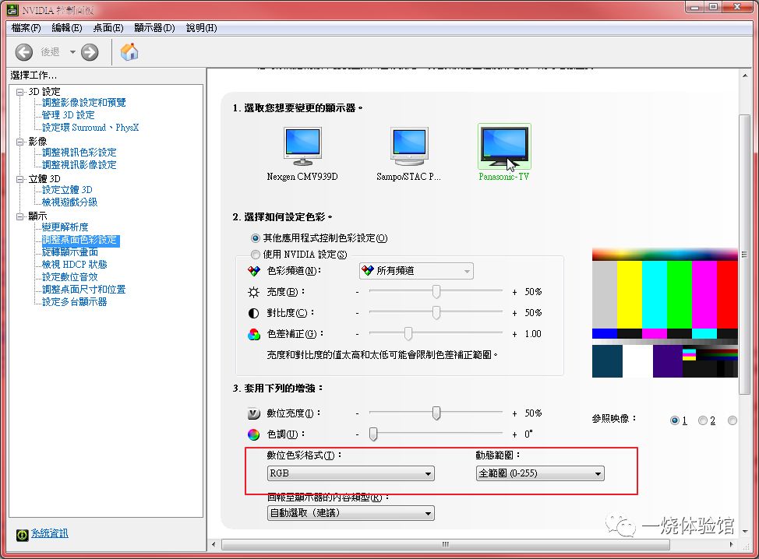Open the 說明(H) menu
Screen dimensions: 759x559
[201, 28]
